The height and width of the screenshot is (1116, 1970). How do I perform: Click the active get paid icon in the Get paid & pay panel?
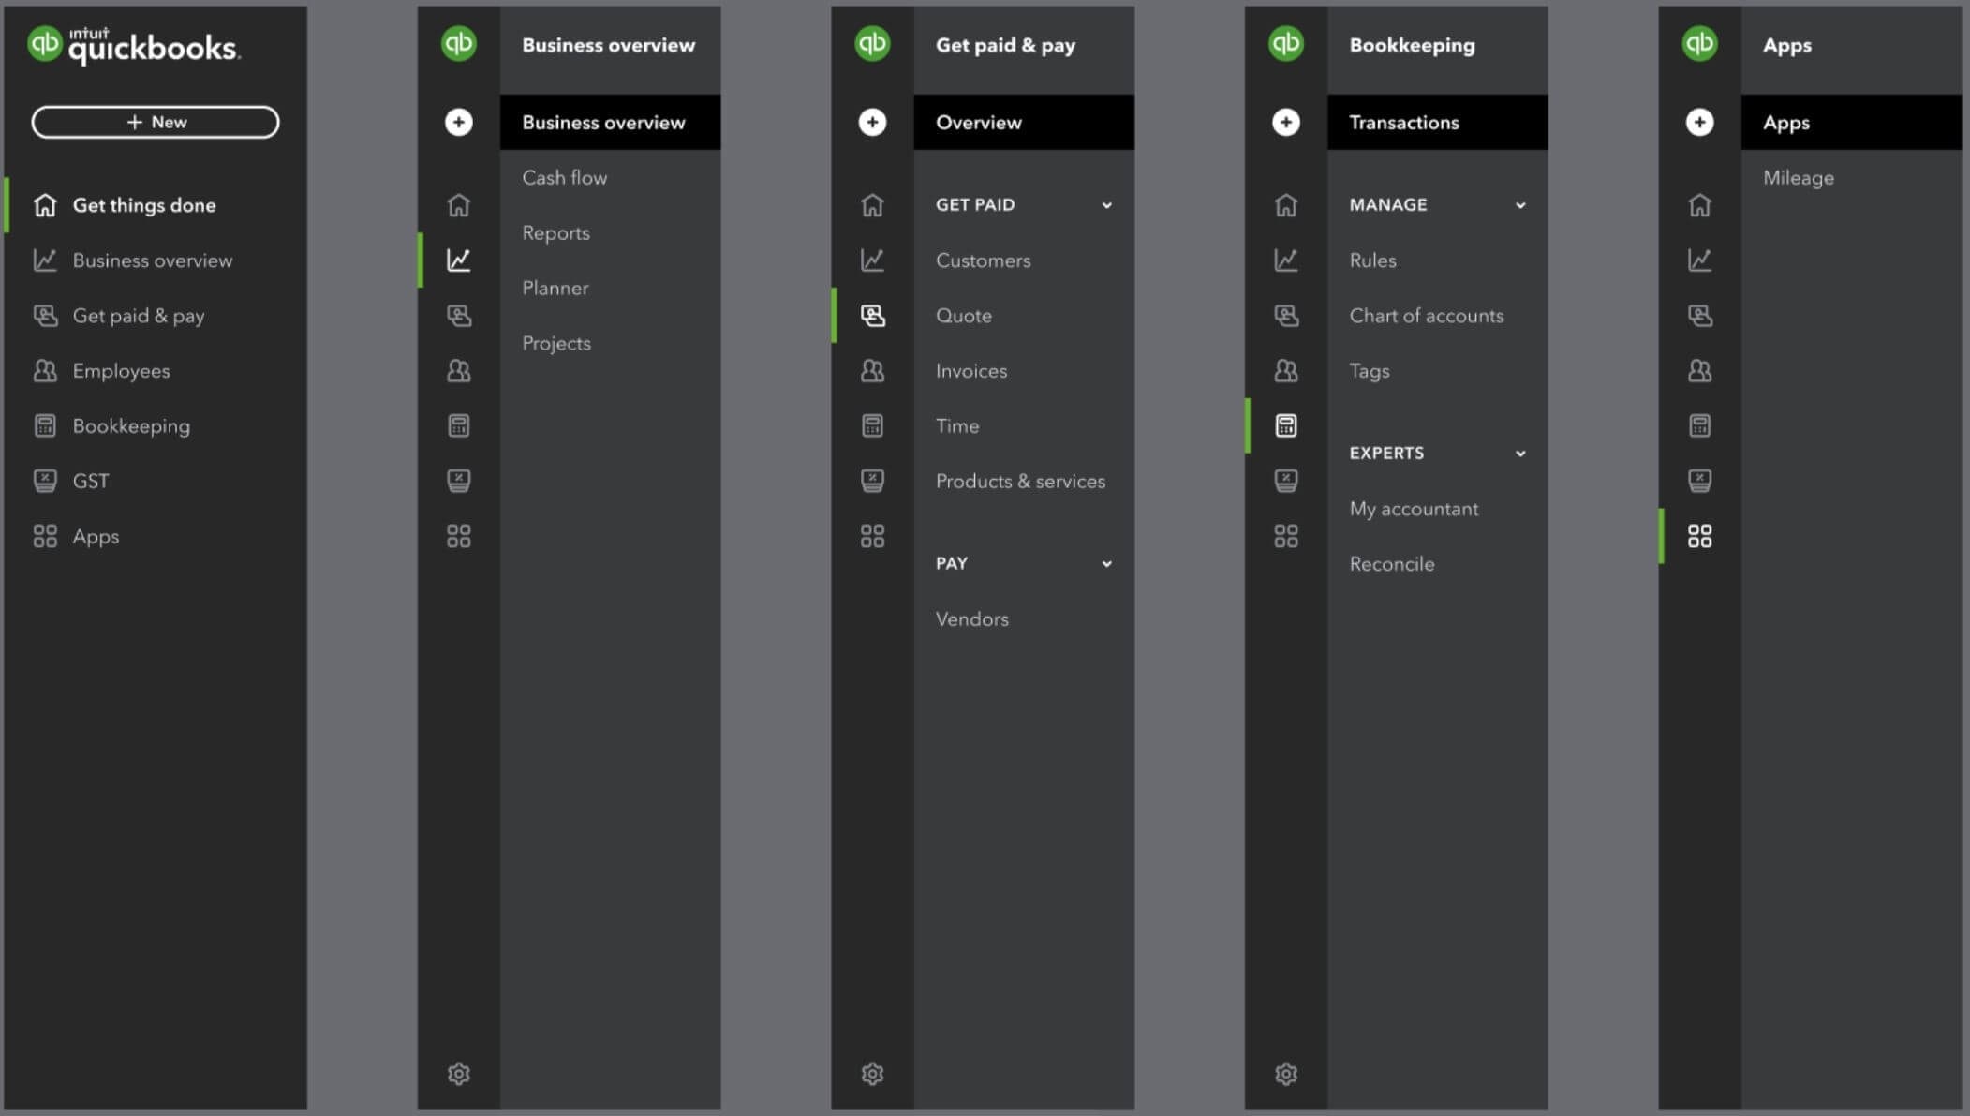[873, 316]
